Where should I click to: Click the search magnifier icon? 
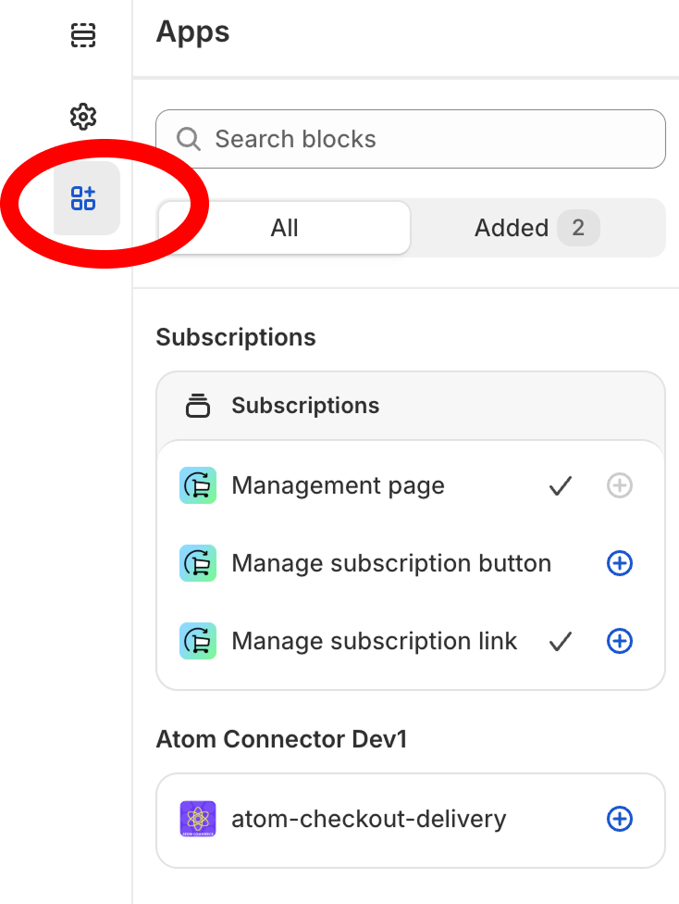(x=189, y=138)
